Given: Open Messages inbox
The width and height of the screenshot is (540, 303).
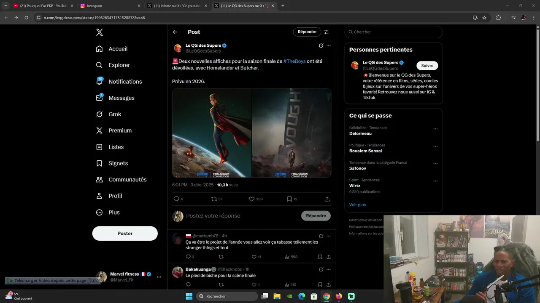Looking at the screenshot, I should 115,98.
